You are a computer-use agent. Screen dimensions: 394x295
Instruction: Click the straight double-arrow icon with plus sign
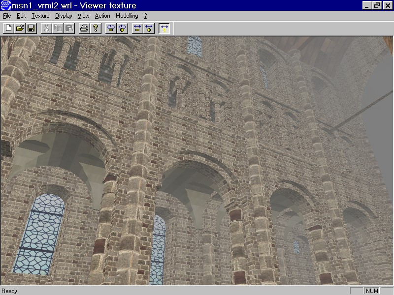pos(149,28)
